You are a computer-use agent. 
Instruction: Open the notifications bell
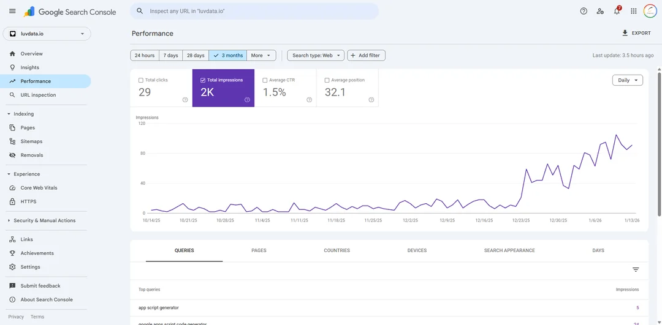click(x=617, y=11)
